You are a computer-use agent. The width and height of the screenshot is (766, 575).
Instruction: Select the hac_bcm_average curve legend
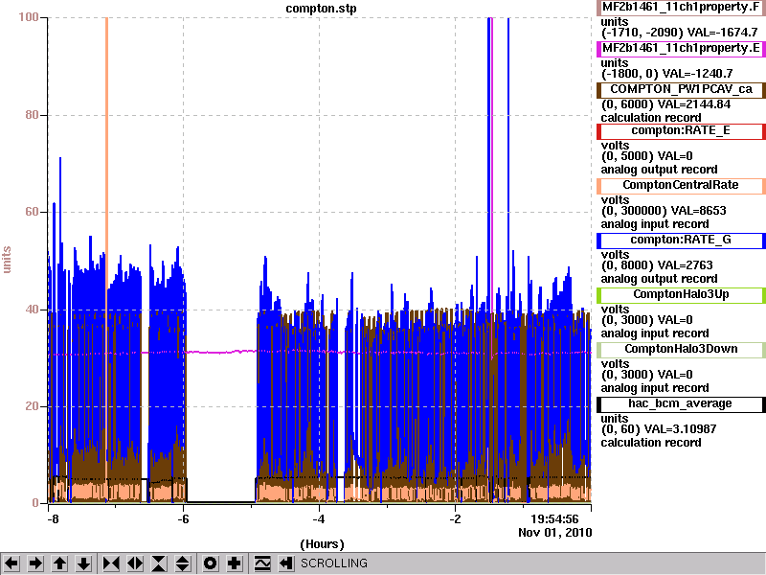coord(681,403)
